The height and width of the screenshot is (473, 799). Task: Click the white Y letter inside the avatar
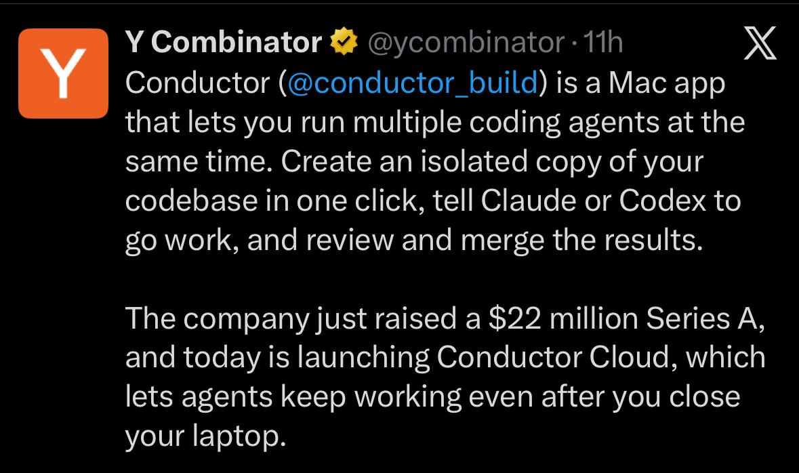point(63,74)
